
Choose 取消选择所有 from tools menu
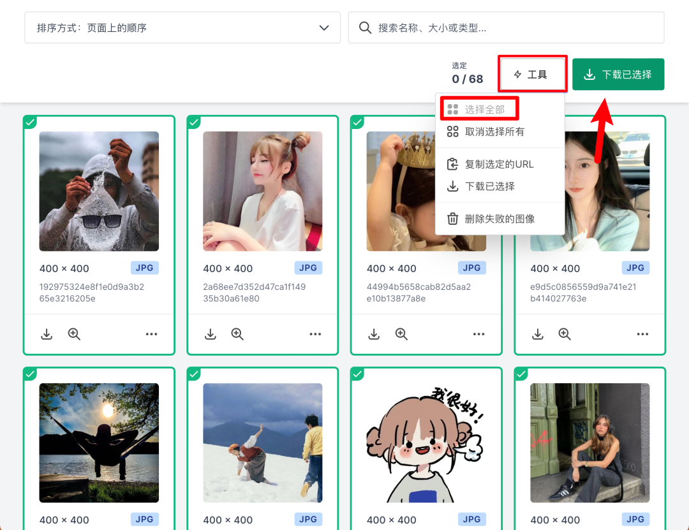click(500, 132)
